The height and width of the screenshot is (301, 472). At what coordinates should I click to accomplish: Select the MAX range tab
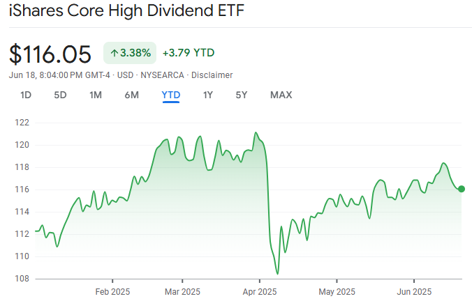tap(281, 95)
